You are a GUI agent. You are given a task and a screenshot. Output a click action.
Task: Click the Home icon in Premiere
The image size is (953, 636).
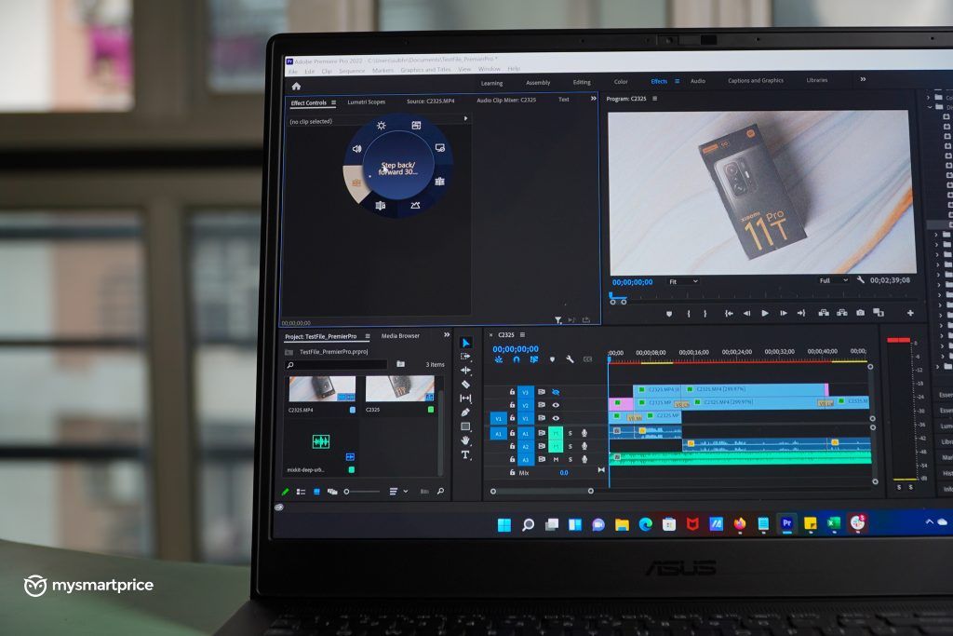pyautogui.click(x=296, y=87)
